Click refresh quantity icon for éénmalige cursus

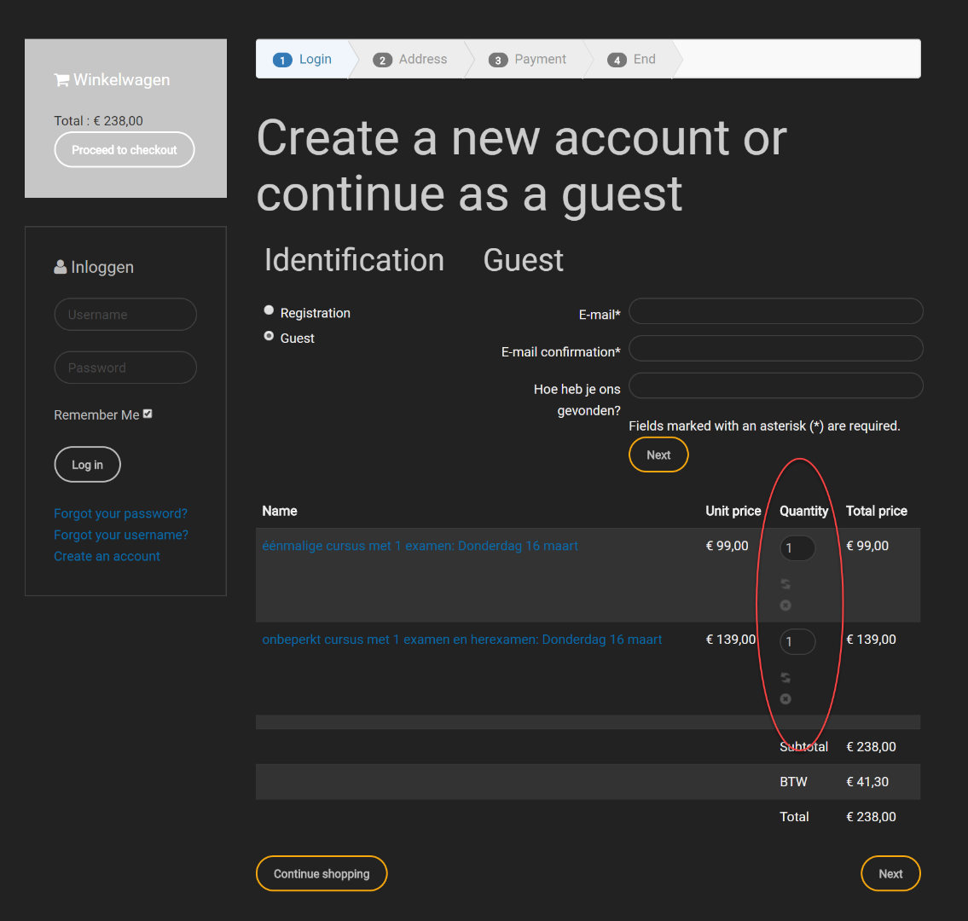(x=785, y=584)
